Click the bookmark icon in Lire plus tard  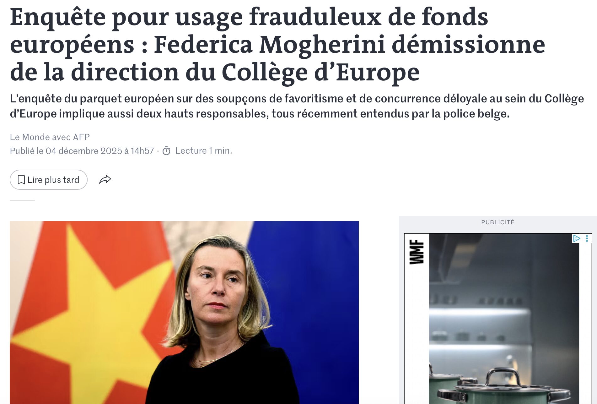click(x=21, y=180)
